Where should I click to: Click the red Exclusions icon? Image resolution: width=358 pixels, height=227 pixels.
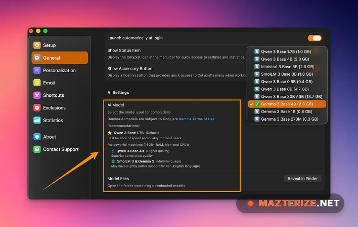(x=37, y=107)
